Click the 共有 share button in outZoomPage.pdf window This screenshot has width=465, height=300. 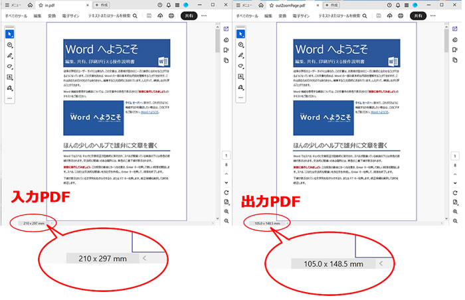point(418,16)
